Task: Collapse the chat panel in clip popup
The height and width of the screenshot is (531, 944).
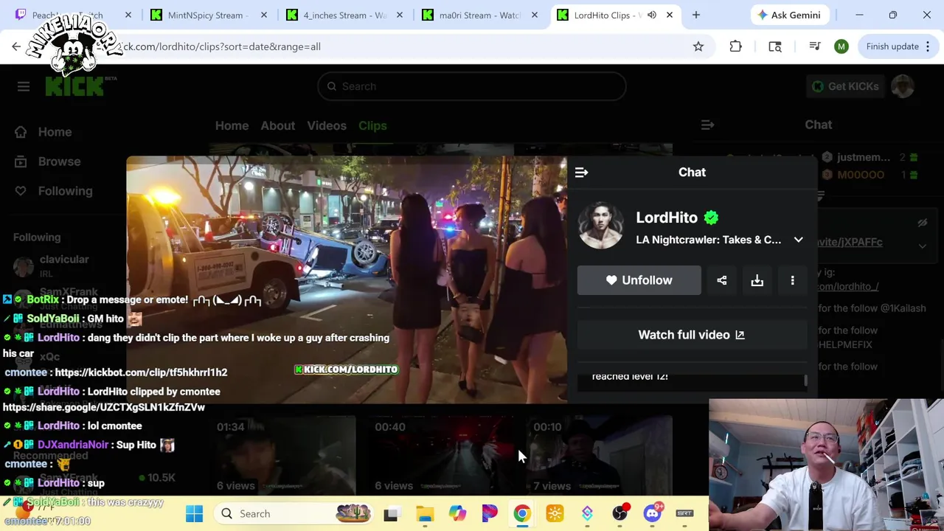Action: pos(581,172)
